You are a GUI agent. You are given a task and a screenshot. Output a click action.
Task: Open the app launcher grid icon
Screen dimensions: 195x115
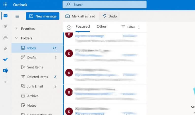pyautogui.click(x=5, y=5)
